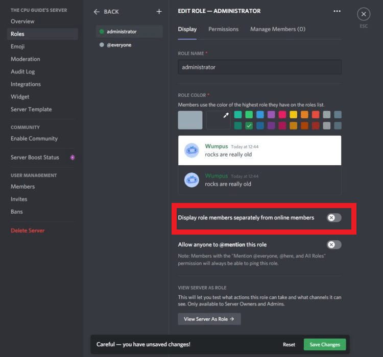Click the ESC close circle icon
The height and width of the screenshot is (357, 383).
tap(363, 14)
